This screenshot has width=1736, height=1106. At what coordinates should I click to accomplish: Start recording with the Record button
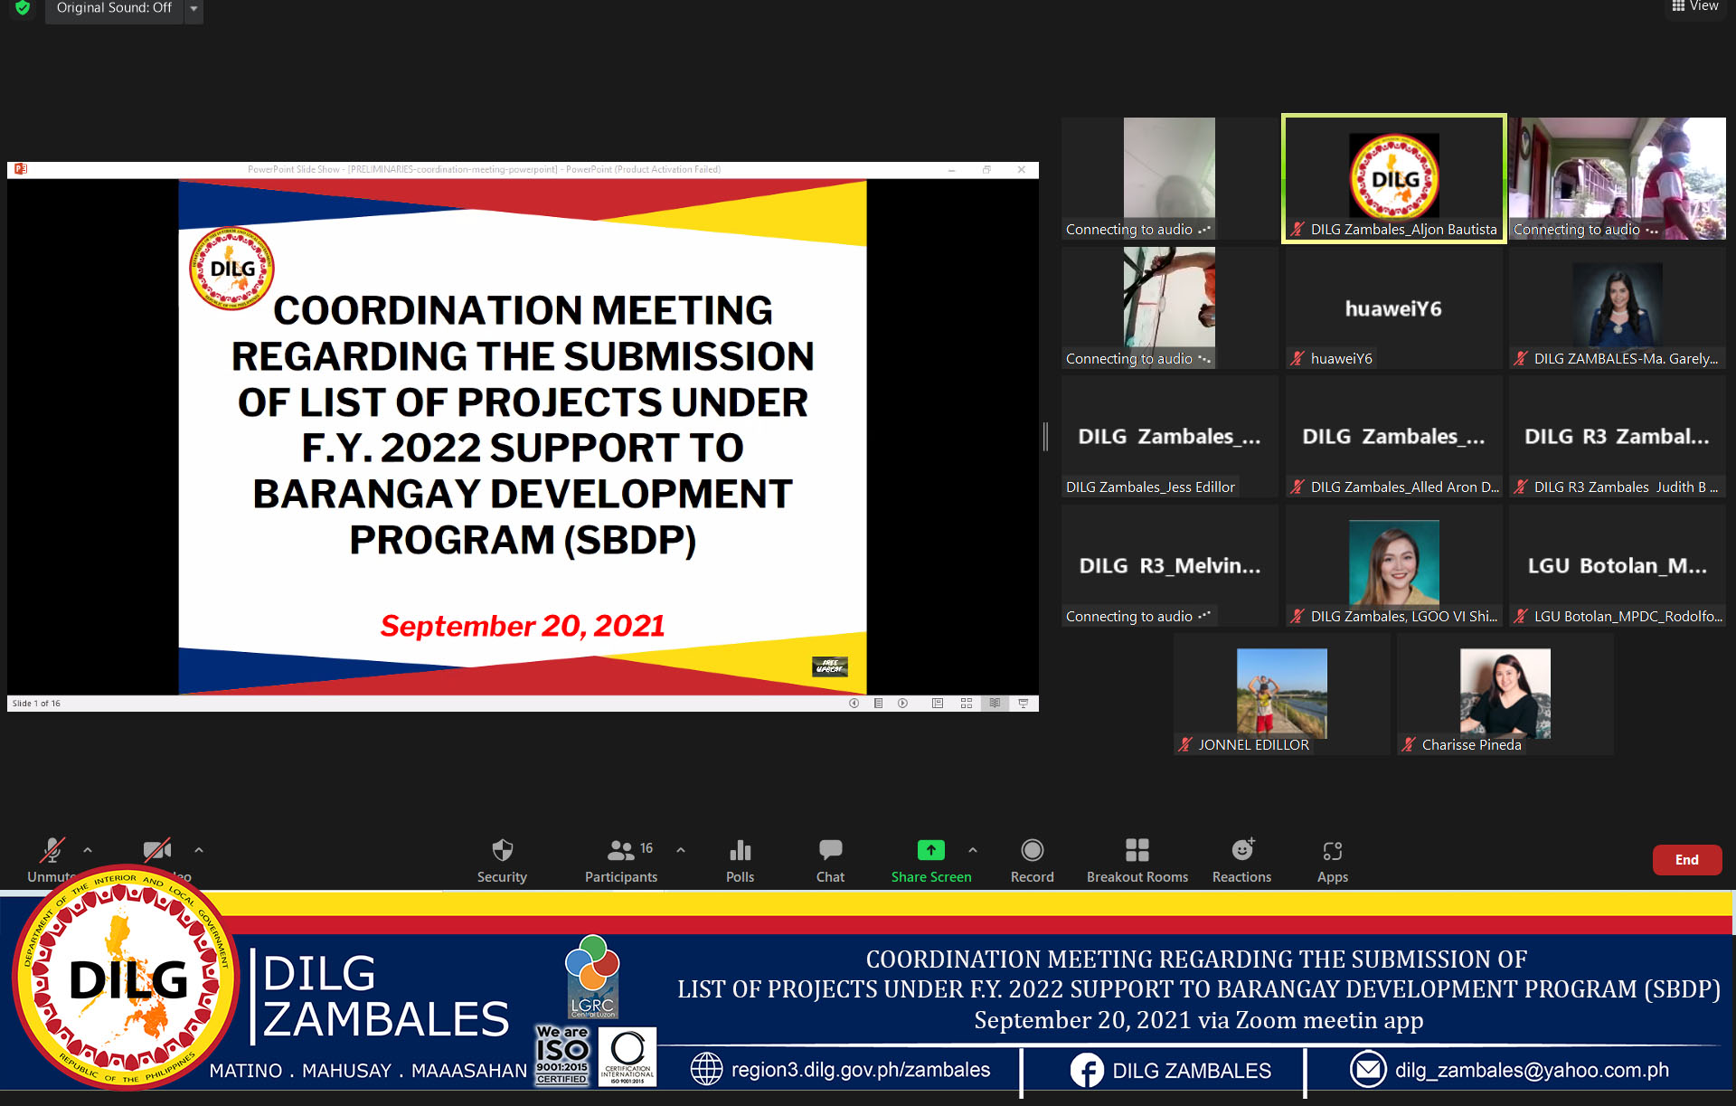[1032, 860]
